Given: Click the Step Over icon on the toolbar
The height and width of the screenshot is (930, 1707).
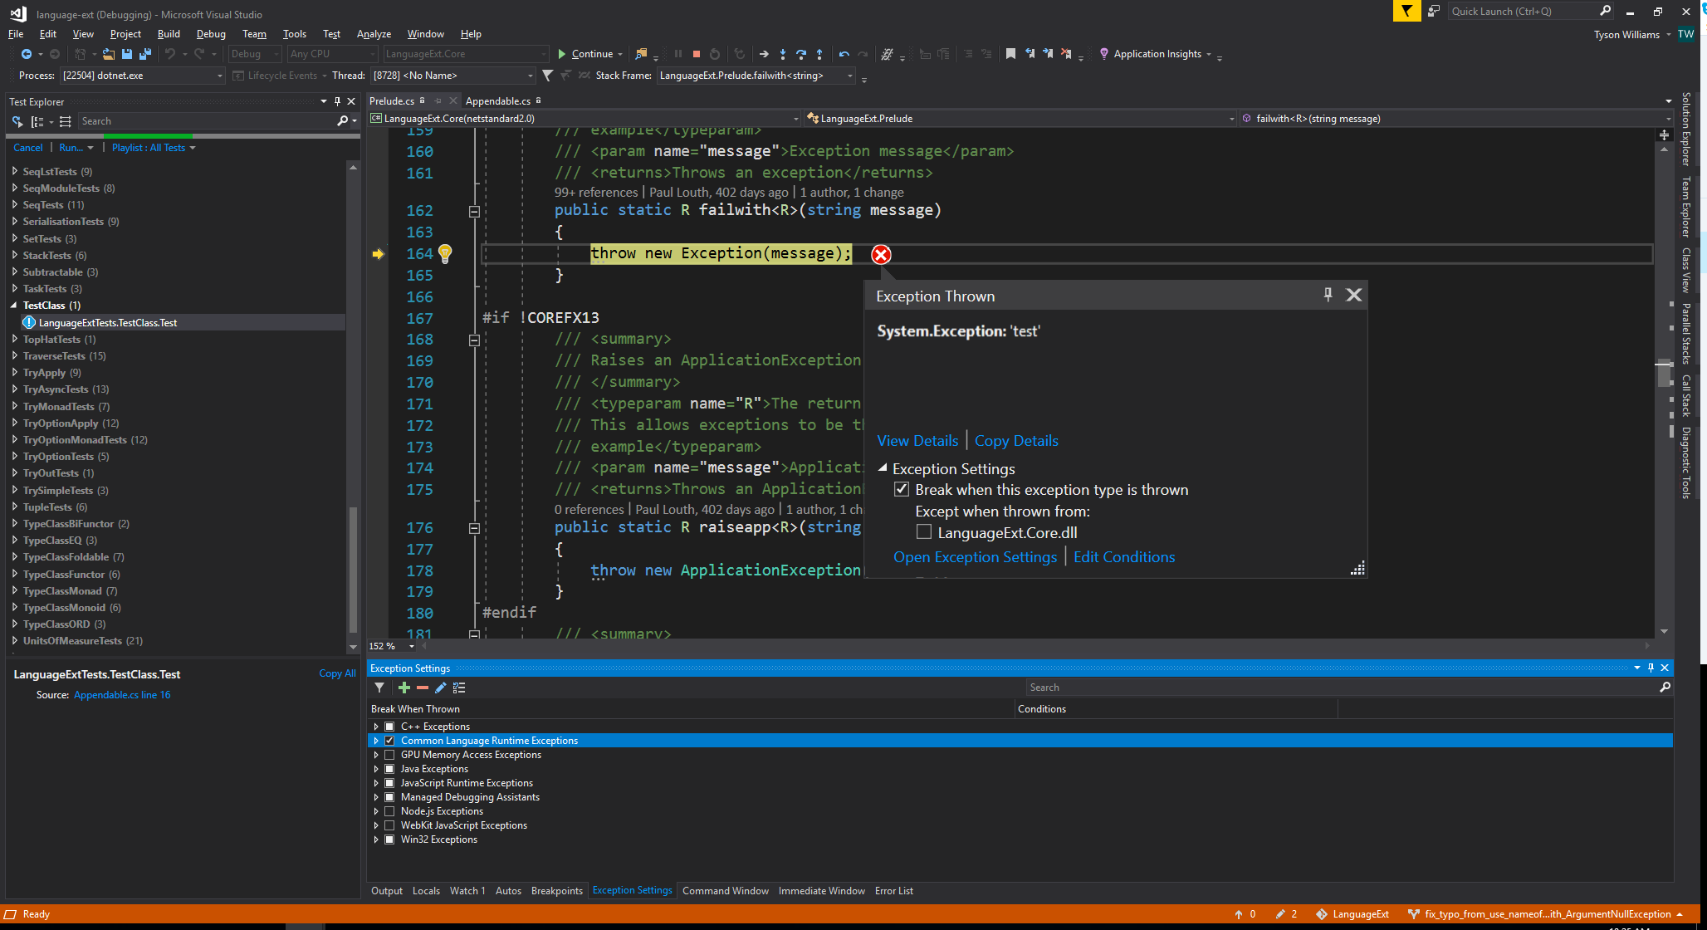Looking at the screenshot, I should tap(802, 54).
